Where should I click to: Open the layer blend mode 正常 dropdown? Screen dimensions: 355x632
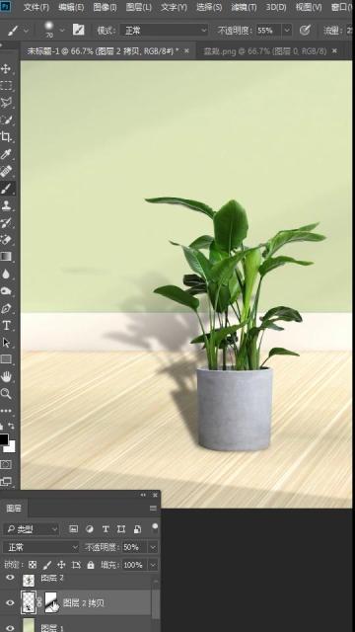point(41,547)
